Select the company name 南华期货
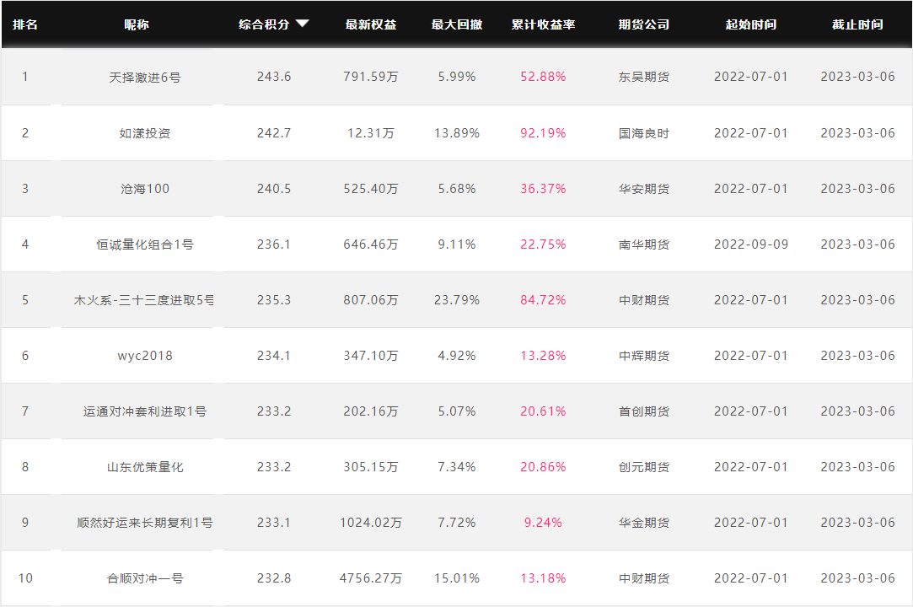This screenshot has height=607, width=913. click(x=643, y=244)
